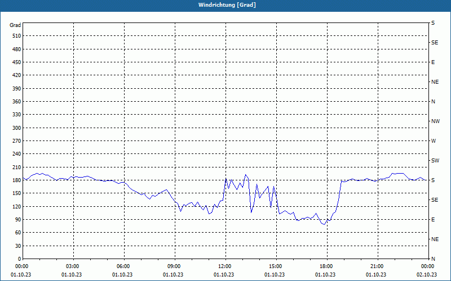Viewport: 451px width, 281px height.
Task: Click the E compass label beside 450
Action: pos(433,62)
